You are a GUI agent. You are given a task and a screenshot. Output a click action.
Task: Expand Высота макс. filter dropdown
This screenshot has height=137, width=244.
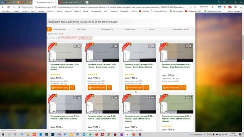[x=58, y=34]
